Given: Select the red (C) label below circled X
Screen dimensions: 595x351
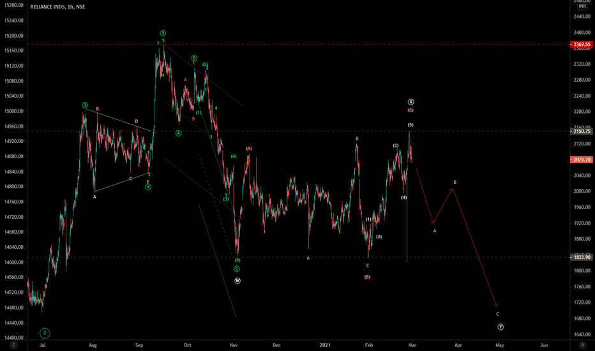Looking at the screenshot, I should pyautogui.click(x=410, y=110).
